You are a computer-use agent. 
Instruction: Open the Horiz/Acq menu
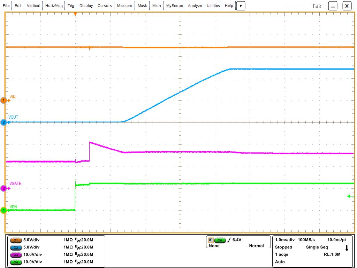point(54,6)
